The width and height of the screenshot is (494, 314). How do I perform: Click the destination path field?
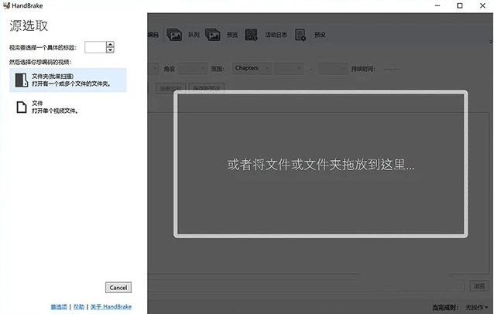click(x=306, y=285)
